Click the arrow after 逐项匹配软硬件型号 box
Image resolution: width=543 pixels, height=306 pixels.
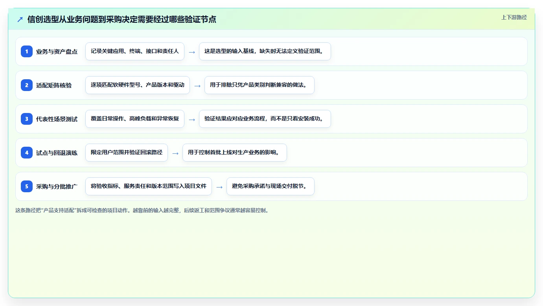tap(197, 86)
